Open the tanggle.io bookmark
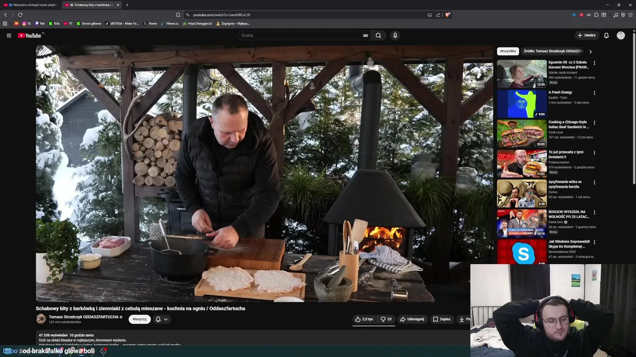The image size is (636, 357). coord(198,23)
